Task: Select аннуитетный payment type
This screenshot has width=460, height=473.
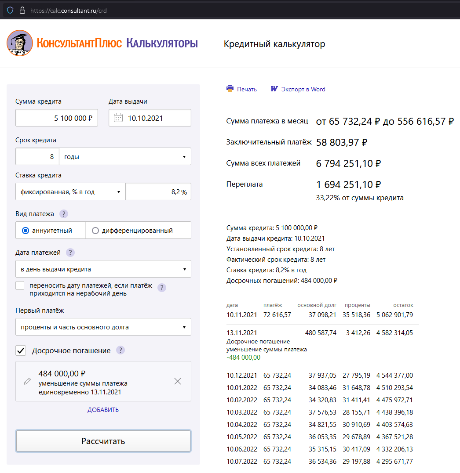Action: click(x=26, y=231)
